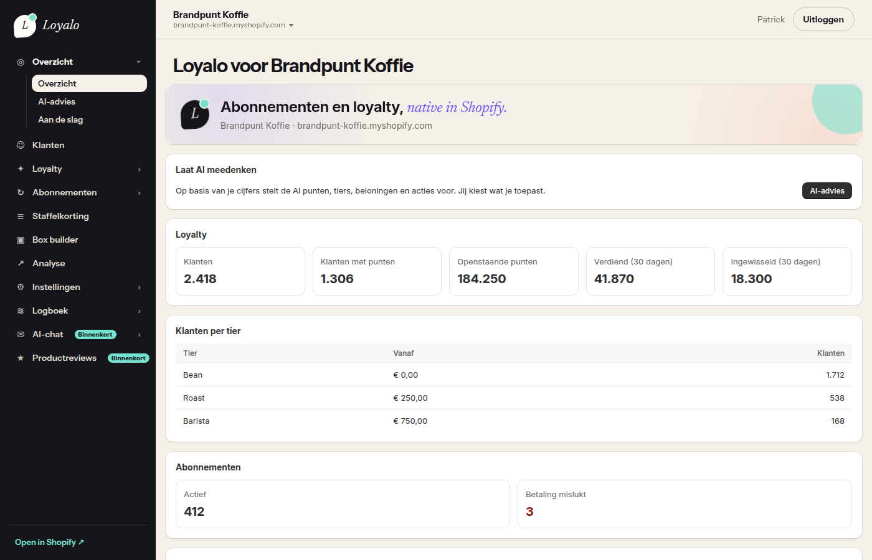872x560 pixels.
Task: Click the Klanten count 2.418 card
Action: tap(240, 271)
